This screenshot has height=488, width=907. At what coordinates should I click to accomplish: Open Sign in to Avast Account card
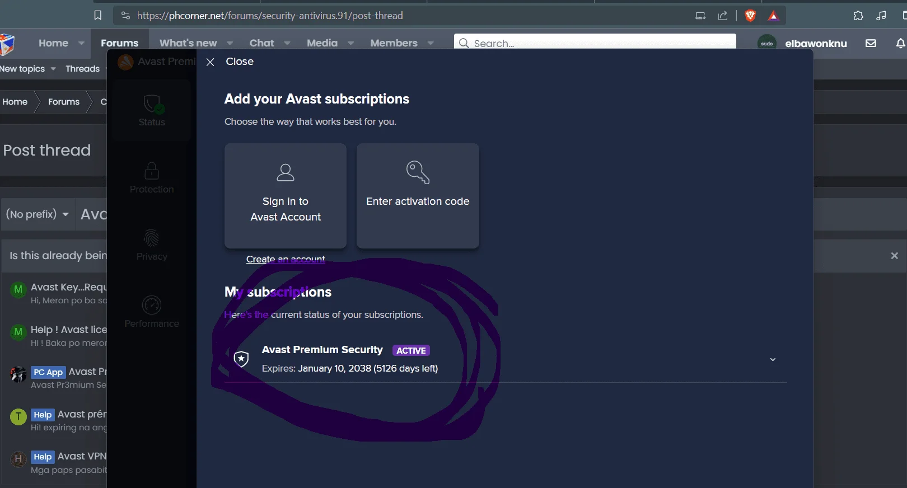286,196
